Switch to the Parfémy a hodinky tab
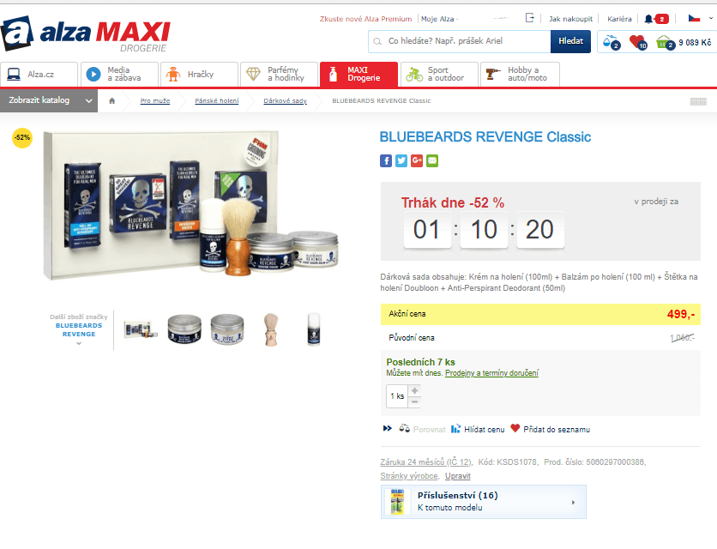 tap(279, 75)
